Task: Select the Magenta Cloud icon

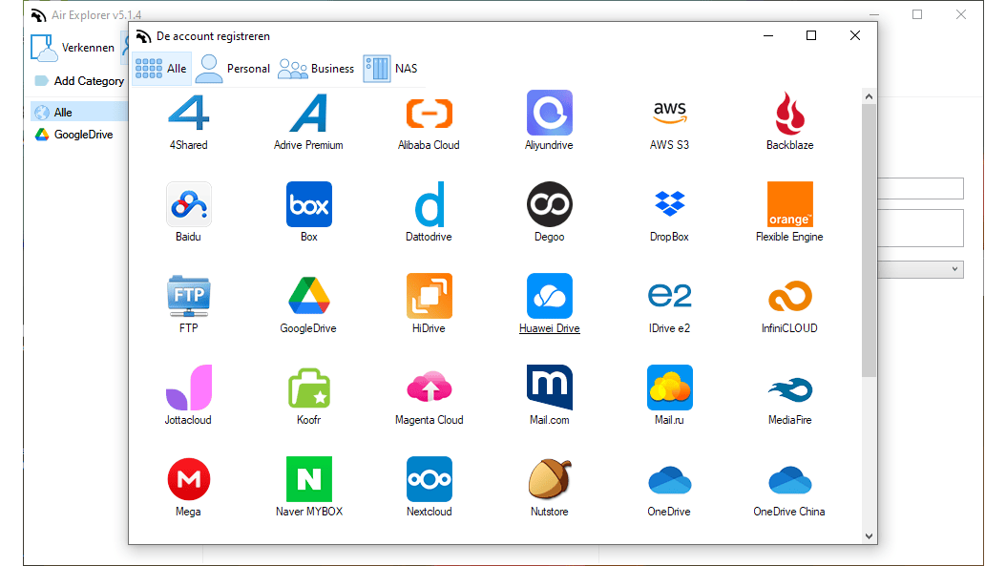Action: click(x=430, y=388)
